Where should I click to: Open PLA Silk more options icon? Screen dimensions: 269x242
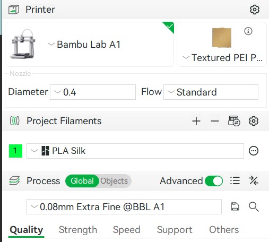pos(254,151)
